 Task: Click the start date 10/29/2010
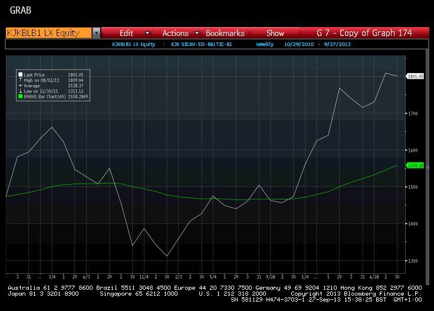[x=296, y=44]
